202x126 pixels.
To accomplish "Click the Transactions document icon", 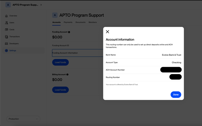I will (6, 37).
